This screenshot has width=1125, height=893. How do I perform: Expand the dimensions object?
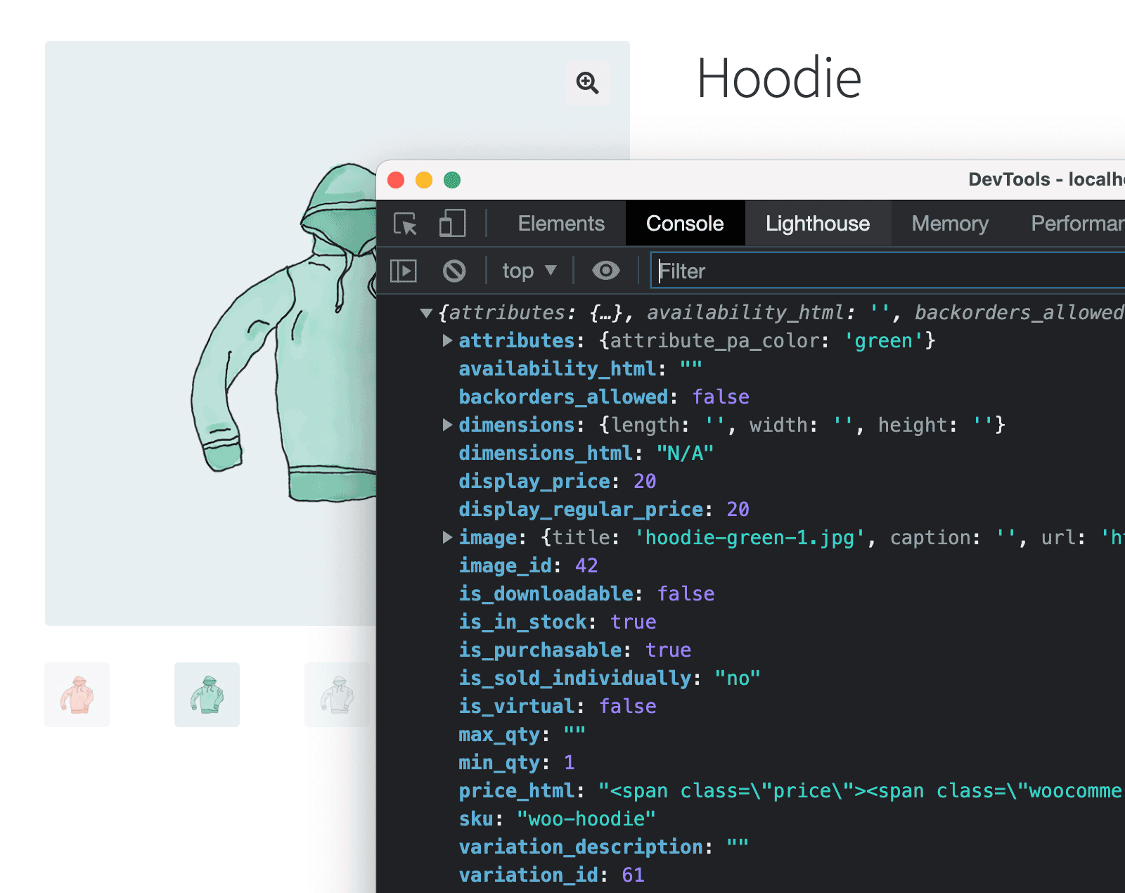pyautogui.click(x=448, y=425)
